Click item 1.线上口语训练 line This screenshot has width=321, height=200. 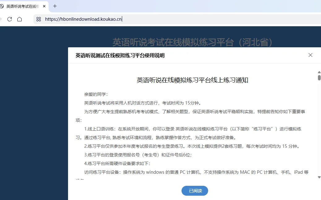point(193,129)
